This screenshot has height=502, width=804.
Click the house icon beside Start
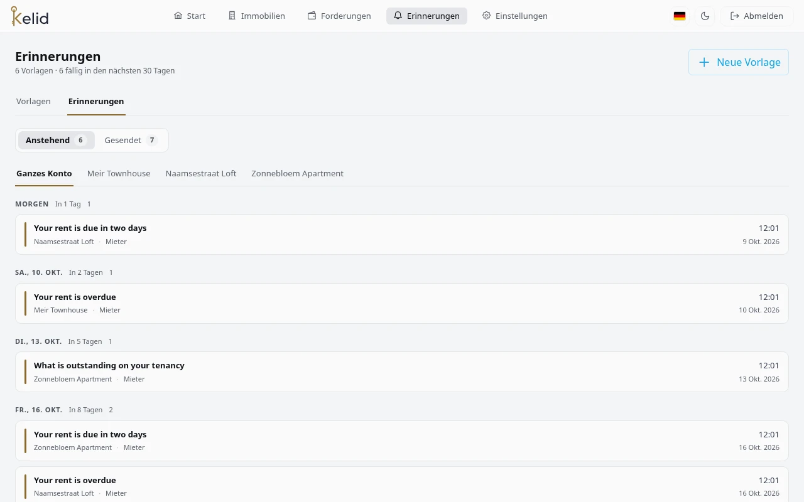(x=178, y=16)
